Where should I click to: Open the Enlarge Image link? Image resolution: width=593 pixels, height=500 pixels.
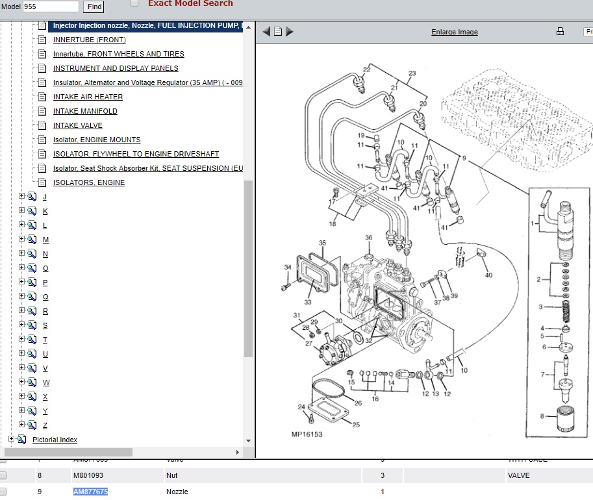[454, 32]
